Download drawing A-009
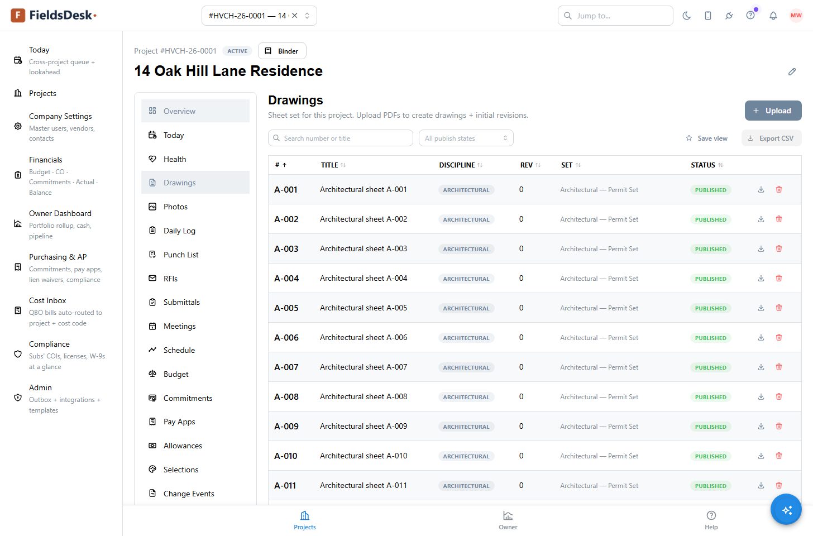This screenshot has width=813, height=536. 761,427
